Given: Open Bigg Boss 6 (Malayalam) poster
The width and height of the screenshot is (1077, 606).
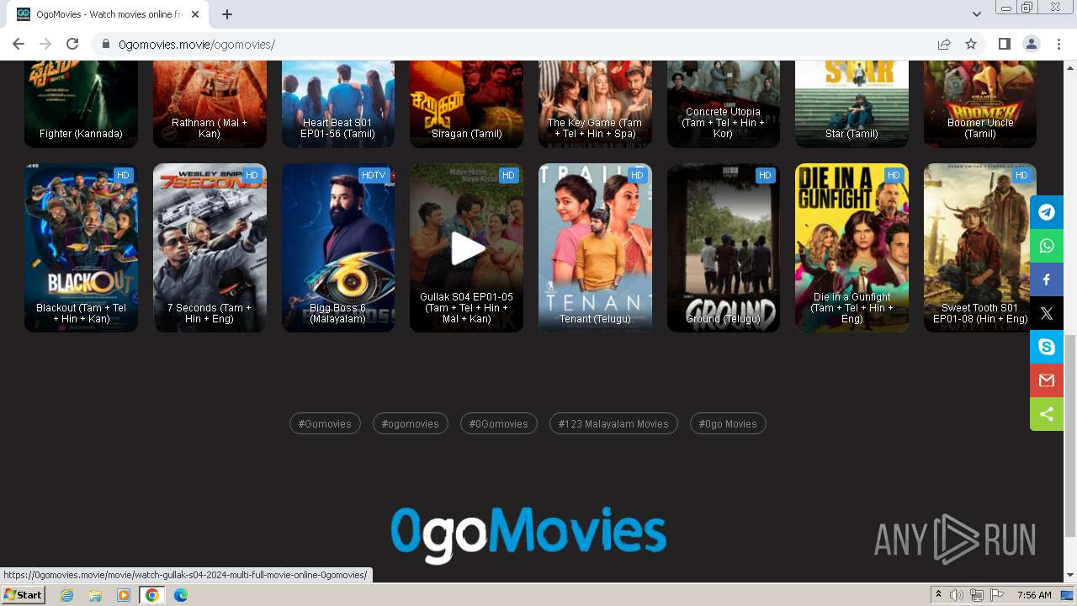Looking at the screenshot, I should [x=338, y=247].
